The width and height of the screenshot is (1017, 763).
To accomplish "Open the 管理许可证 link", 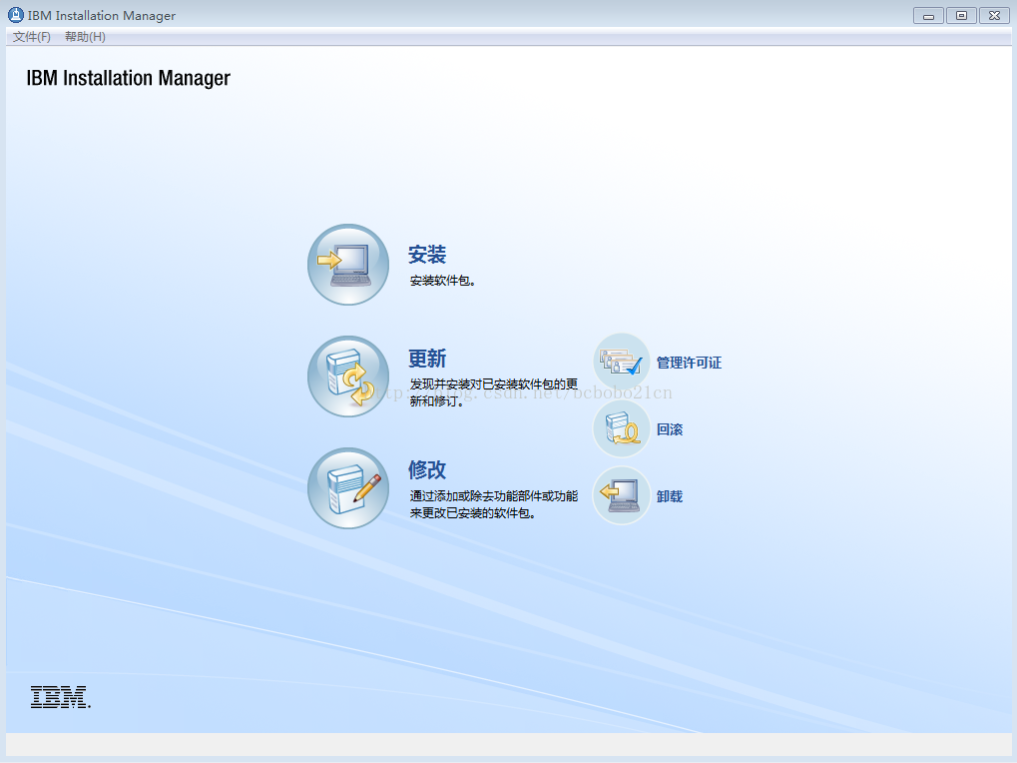I will 689,363.
